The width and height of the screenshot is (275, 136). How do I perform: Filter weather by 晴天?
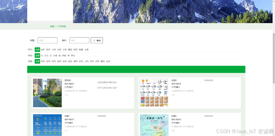(x=43, y=50)
